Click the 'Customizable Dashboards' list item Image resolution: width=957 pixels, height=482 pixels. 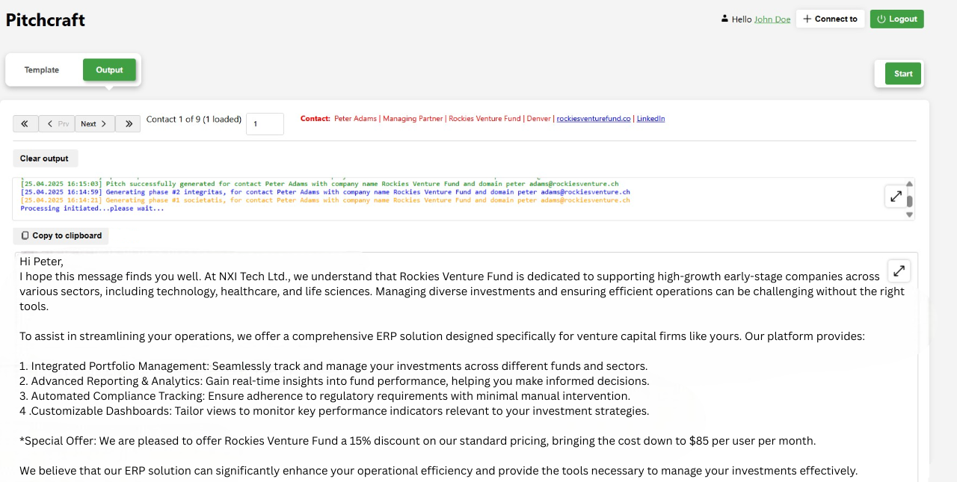point(334,411)
